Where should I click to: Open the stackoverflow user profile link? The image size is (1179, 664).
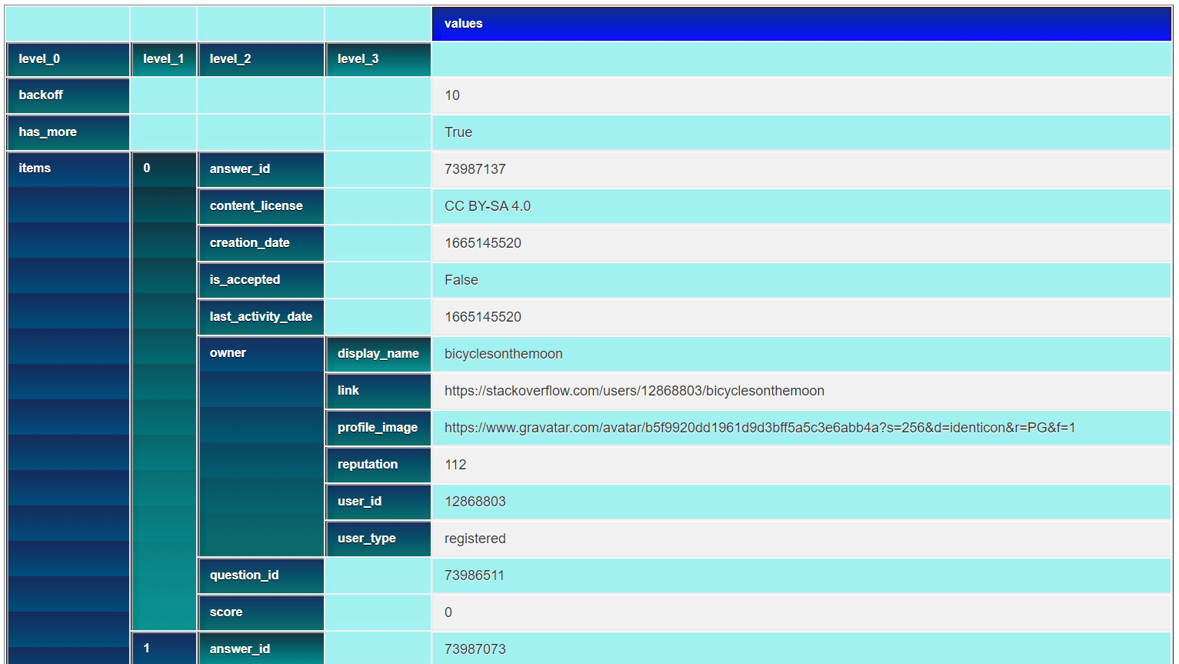[x=634, y=391]
